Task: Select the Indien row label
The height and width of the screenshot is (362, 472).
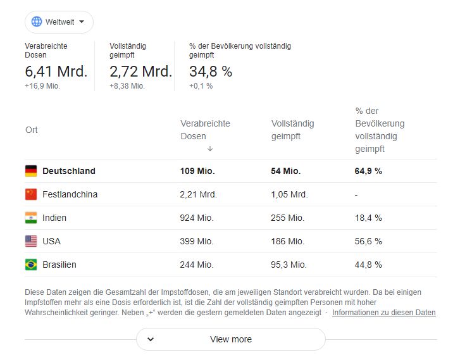Action: pyautogui.click(x=54, y=218)
